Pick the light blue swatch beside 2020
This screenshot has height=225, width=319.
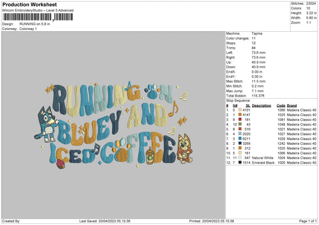click(240, 134)
